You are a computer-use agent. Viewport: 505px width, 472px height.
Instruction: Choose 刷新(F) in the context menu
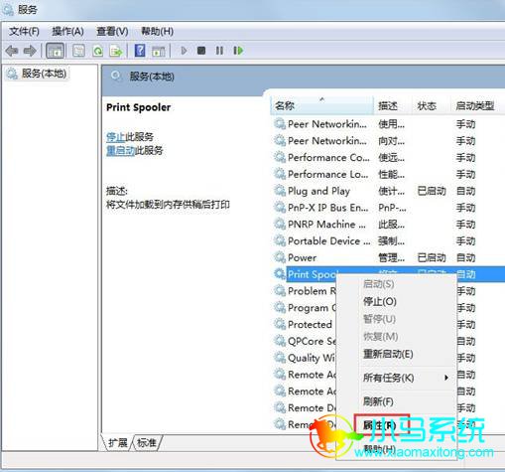tap(378, 401)
